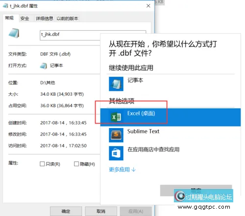This screenshot has width=245, height=216.
Task: Select the Sublime Text label
Action: coord(143,131)
